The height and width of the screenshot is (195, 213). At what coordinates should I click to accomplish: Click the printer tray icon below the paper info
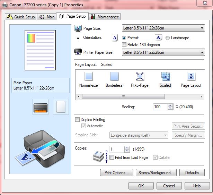pyautogui.click(x=41, y=107)
